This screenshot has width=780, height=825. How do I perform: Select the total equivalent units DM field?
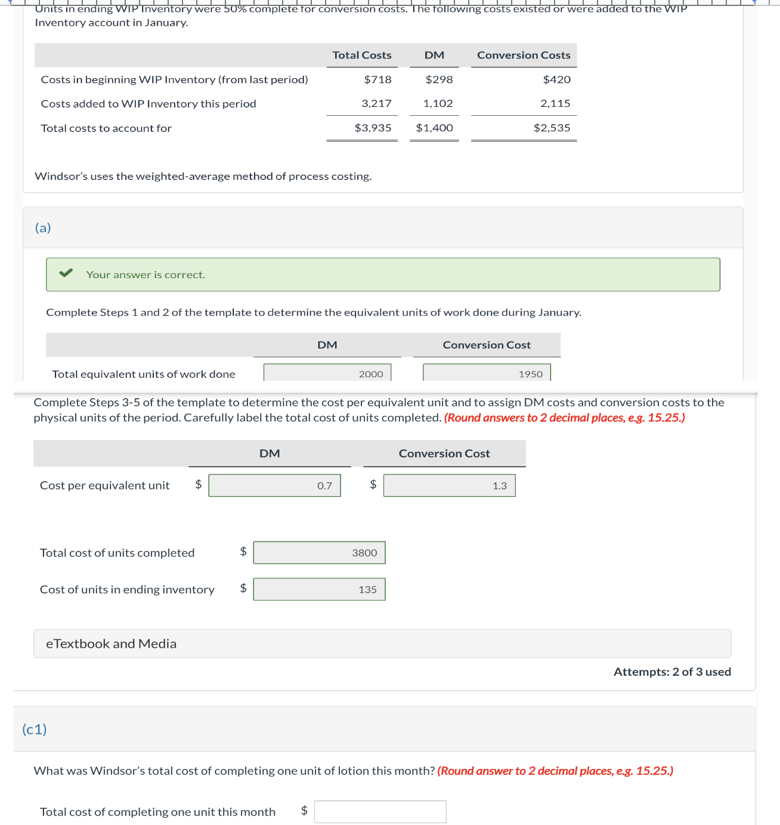coord(327,373)
